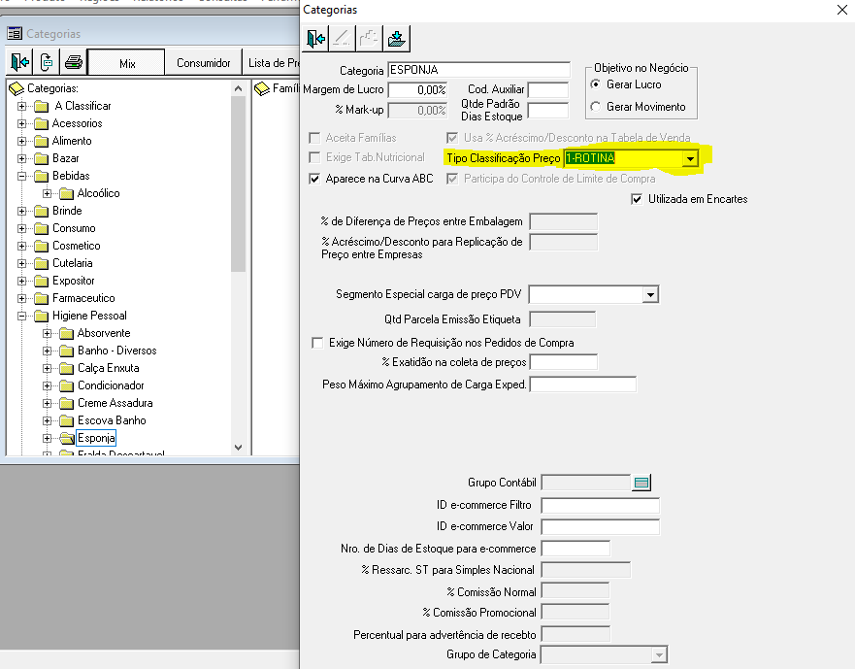Select Gerar Movimento radio button
855x669 pixels.
point(596,107)
